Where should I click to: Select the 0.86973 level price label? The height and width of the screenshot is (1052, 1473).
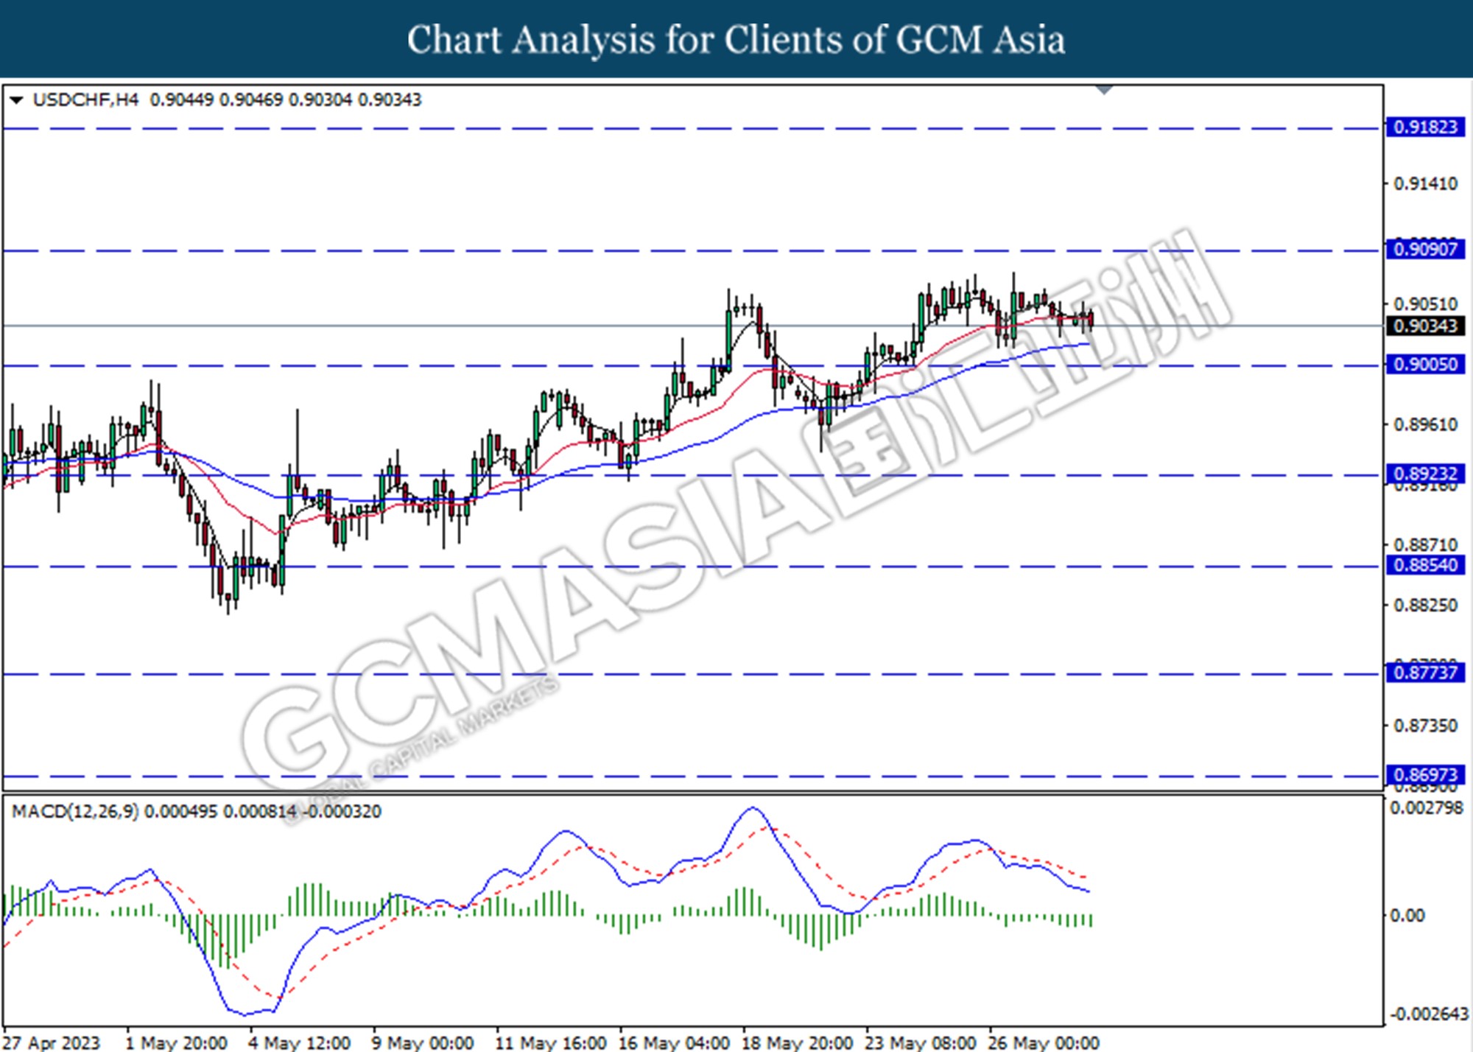(x=1425, y=774)
